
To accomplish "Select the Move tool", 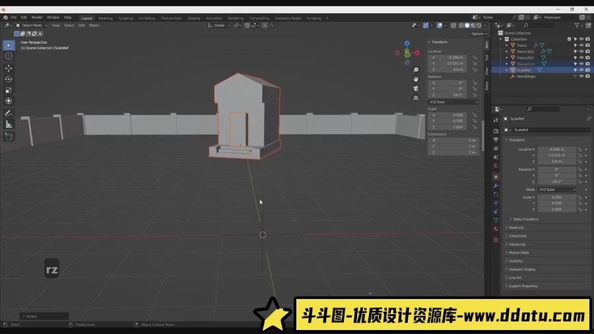I will point(9,68).
